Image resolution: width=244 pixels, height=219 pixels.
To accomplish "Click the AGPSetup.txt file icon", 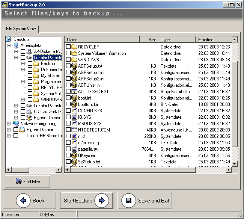I will pos(74,66).
